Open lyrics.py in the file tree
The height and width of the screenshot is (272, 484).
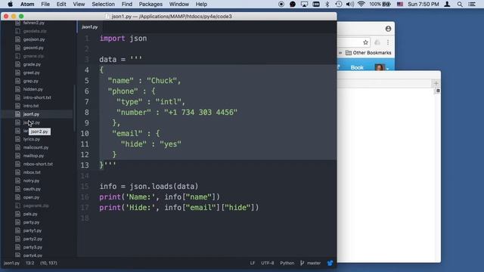[x=32, y=139]
